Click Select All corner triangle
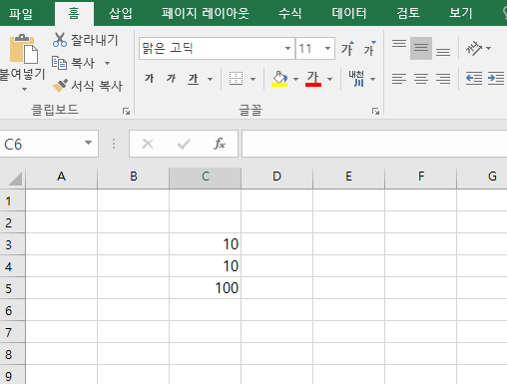The image size is (507, 384). click(x=15, y=179)
